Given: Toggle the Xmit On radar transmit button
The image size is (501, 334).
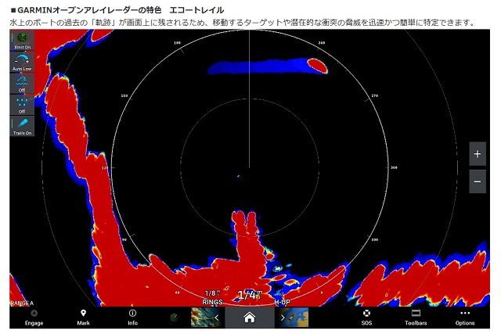Looking at the screenshot, I should click(x=22, y=41).
